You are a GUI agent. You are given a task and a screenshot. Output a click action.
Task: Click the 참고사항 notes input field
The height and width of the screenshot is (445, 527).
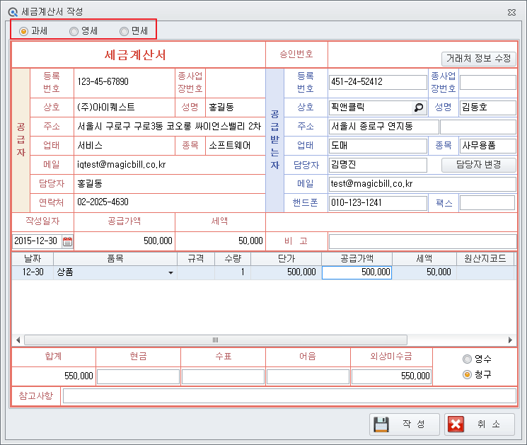[289, 396]
